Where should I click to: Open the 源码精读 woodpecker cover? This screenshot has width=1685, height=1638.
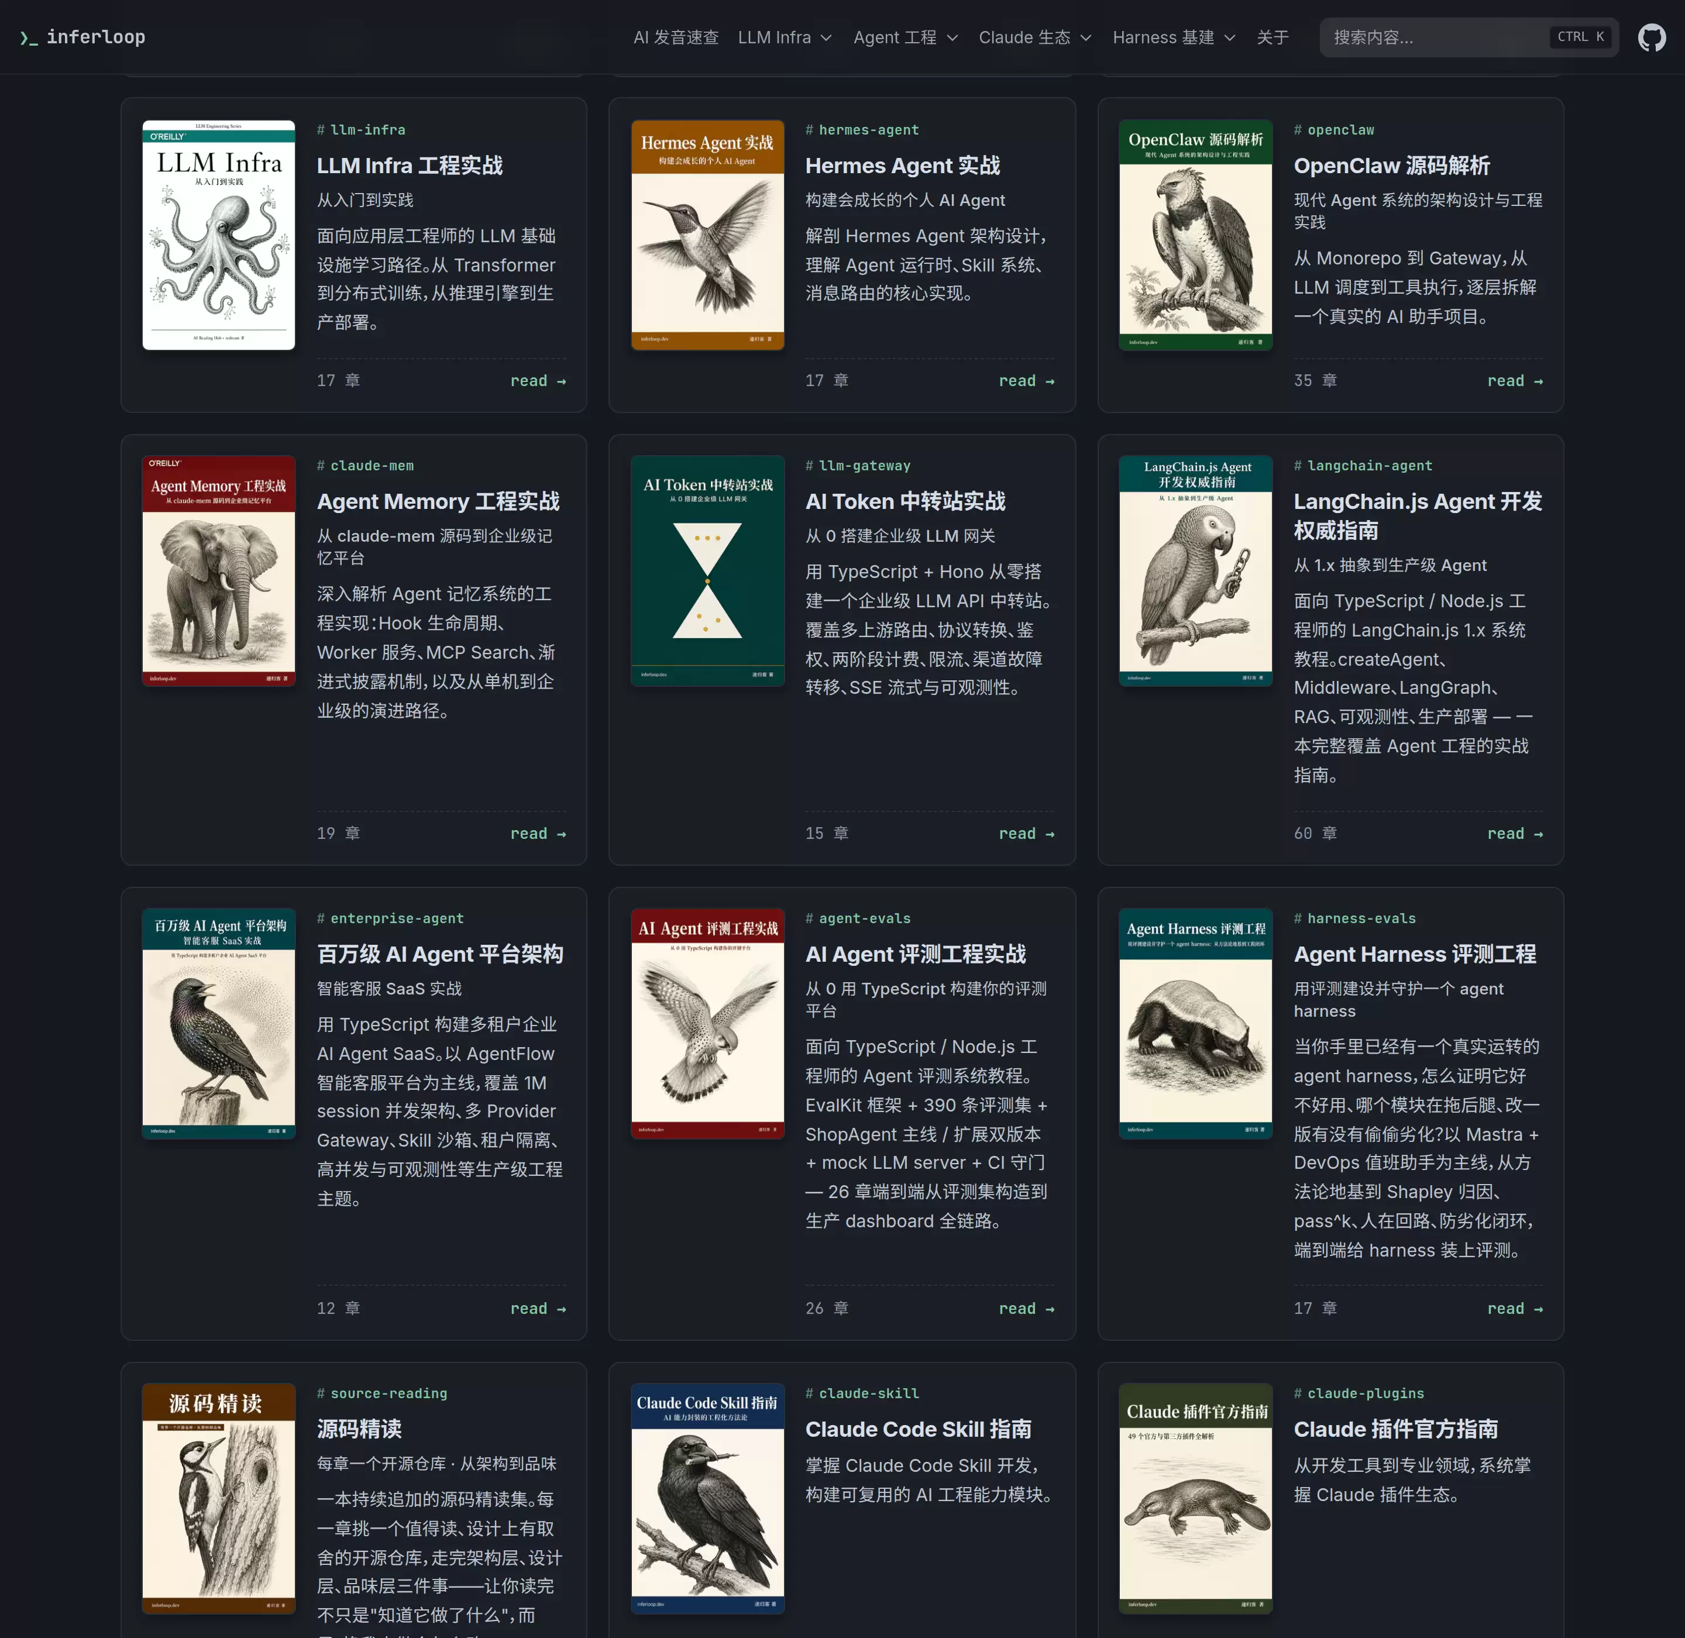(219, 1499)
